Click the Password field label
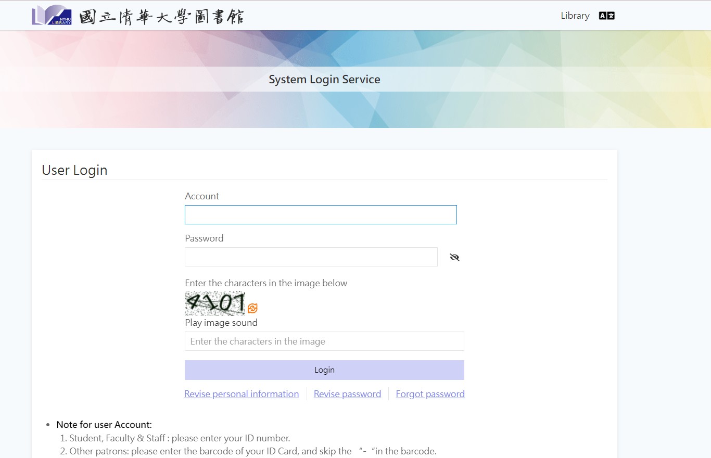711x458 pixels. pos(204,238)
